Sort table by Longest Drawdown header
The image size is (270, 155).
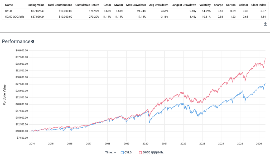tap(184, 5)
